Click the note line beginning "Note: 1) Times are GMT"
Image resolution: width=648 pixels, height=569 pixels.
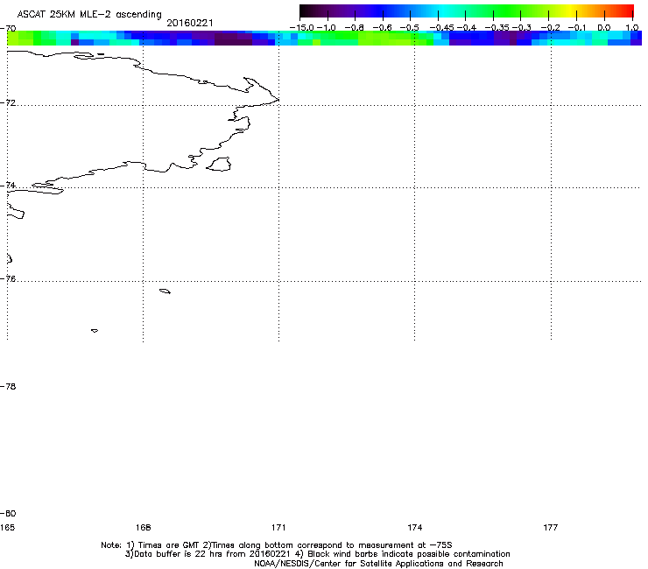[277, 545]
